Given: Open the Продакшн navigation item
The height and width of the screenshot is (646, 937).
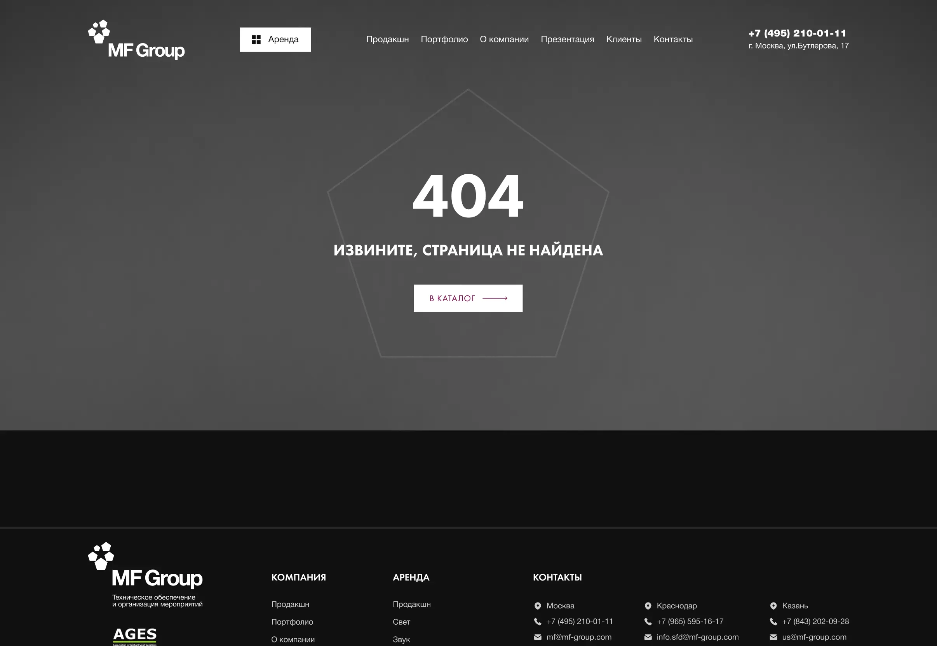Looking at the screenshot, I should pos(388,39).
